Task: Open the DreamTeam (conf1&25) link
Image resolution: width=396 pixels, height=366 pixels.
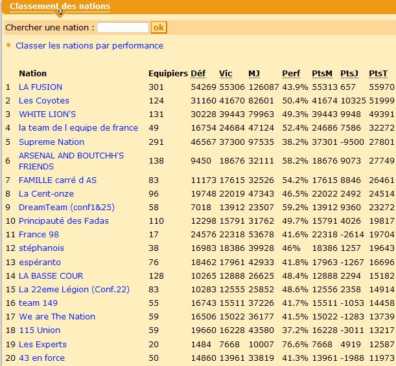Action: coord(67,208)
